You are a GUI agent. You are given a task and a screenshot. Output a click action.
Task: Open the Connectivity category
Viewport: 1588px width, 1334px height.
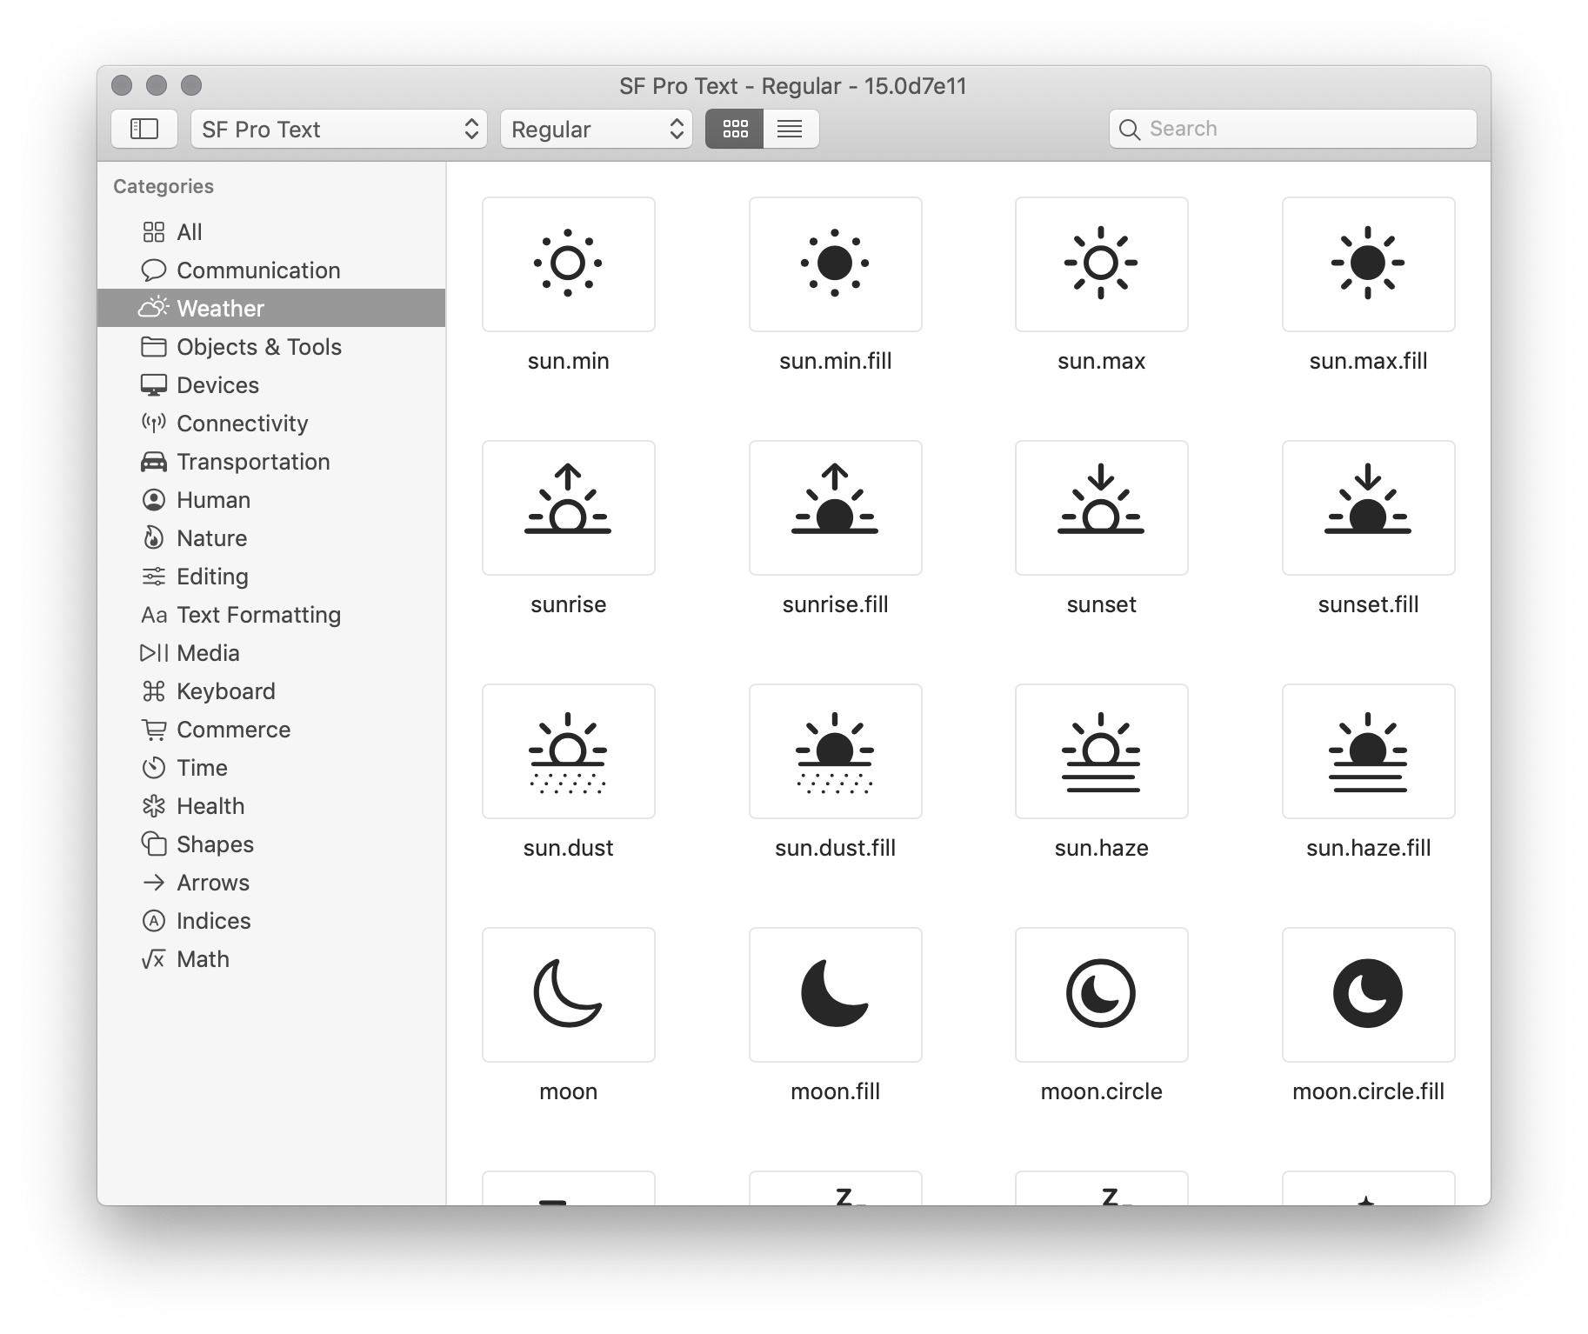tap(271, 424)
